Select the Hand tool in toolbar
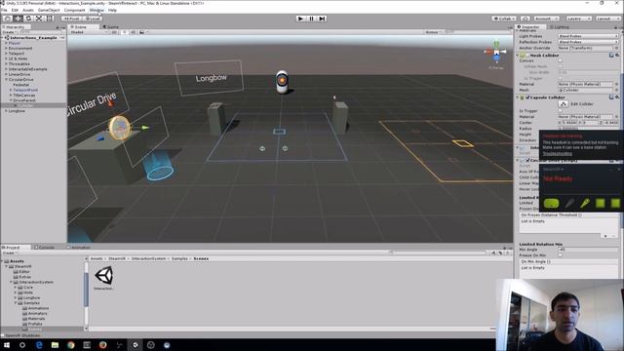The width and height of the screenshot is (624, 351). click(8, 19)
